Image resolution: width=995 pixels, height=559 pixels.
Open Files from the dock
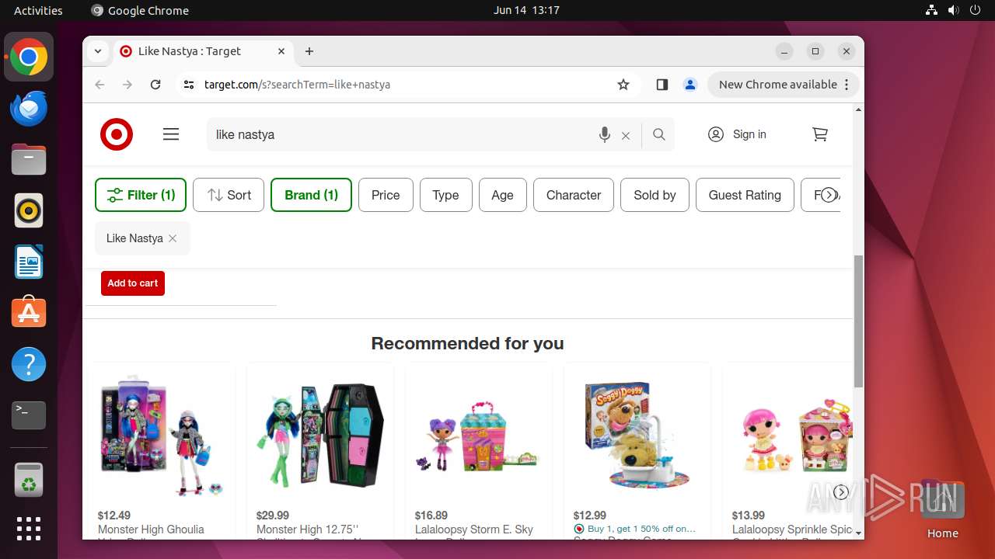(29, 160)
